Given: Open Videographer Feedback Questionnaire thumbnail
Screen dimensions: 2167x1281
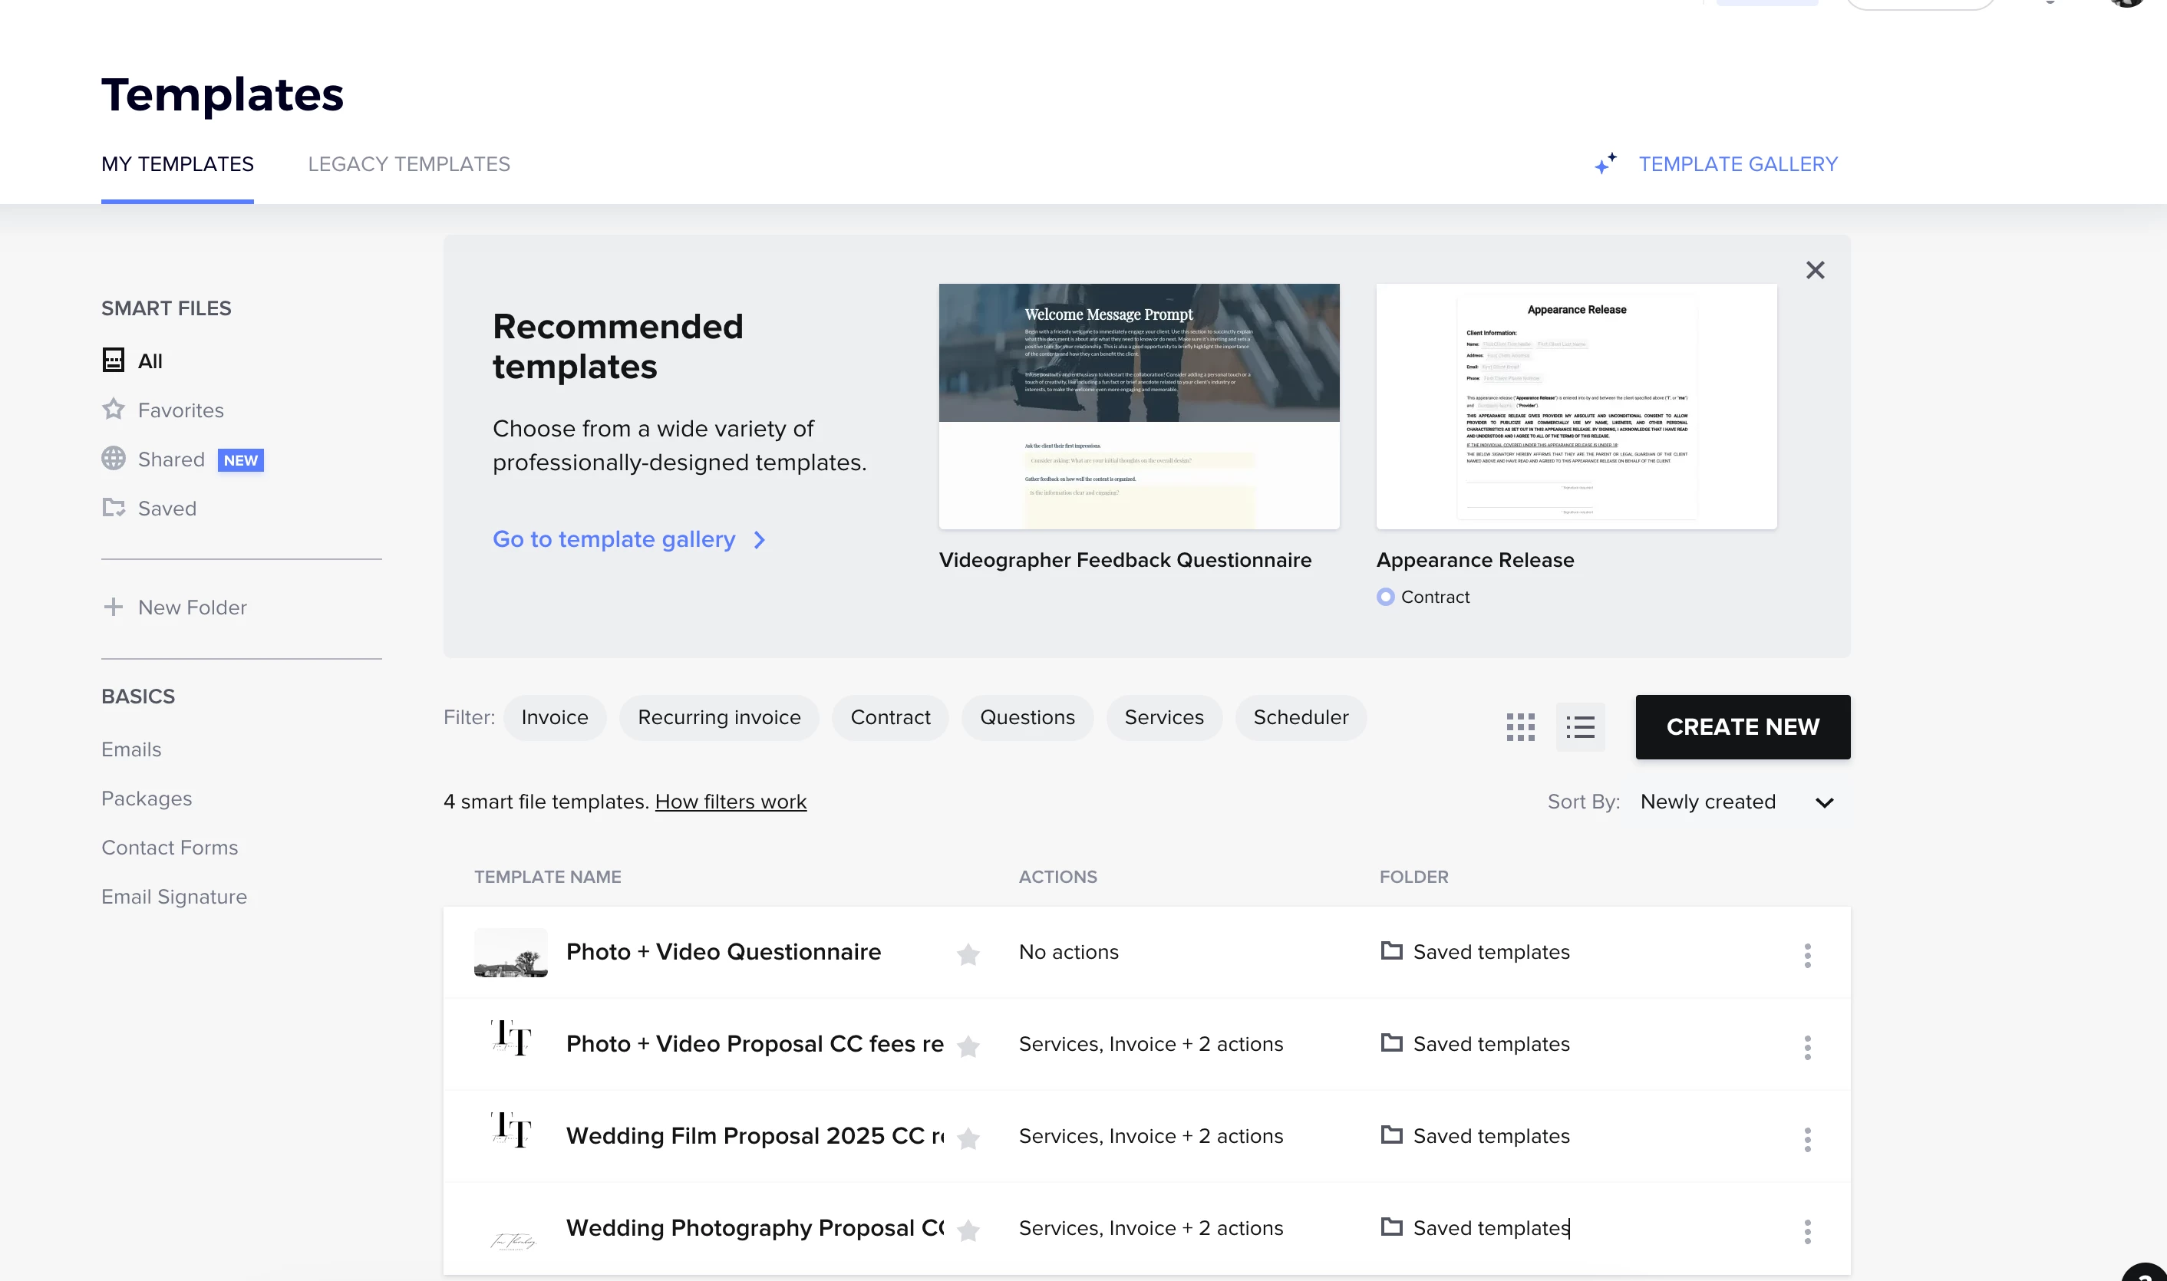Looking at the screenshot, I should pos(1139,406).
